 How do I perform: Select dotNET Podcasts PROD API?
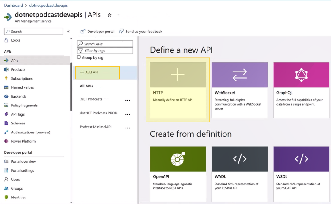(99, 113)
